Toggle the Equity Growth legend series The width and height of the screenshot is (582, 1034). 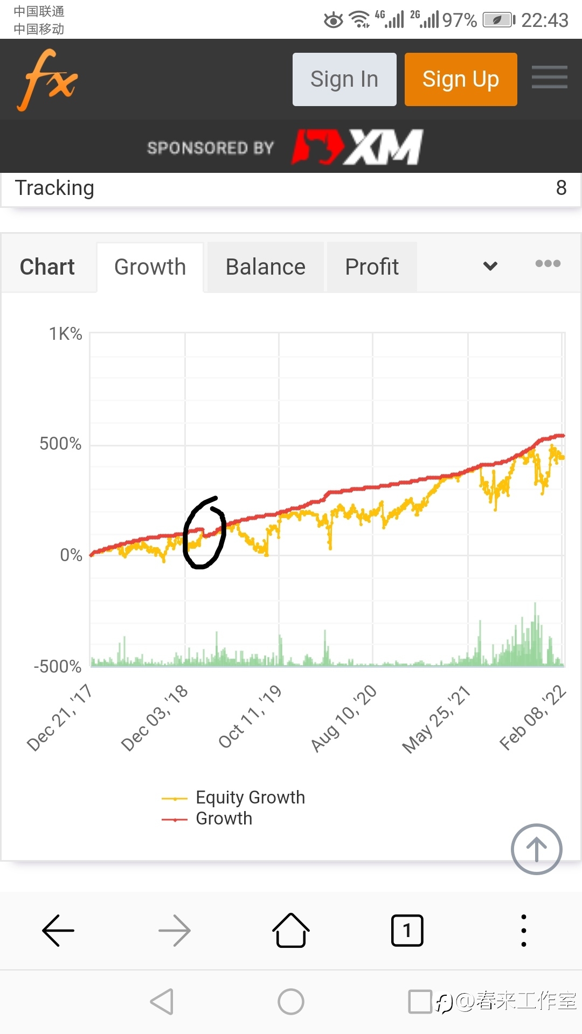(233, 798)
